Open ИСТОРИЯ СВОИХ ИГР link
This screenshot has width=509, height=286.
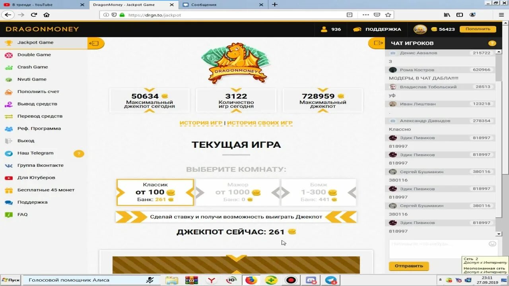tap(260, 123)
